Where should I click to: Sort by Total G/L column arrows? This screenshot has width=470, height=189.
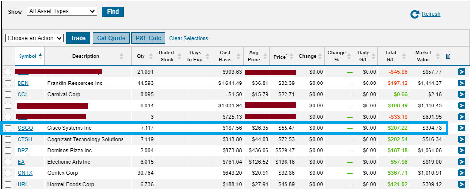[404, 56]
